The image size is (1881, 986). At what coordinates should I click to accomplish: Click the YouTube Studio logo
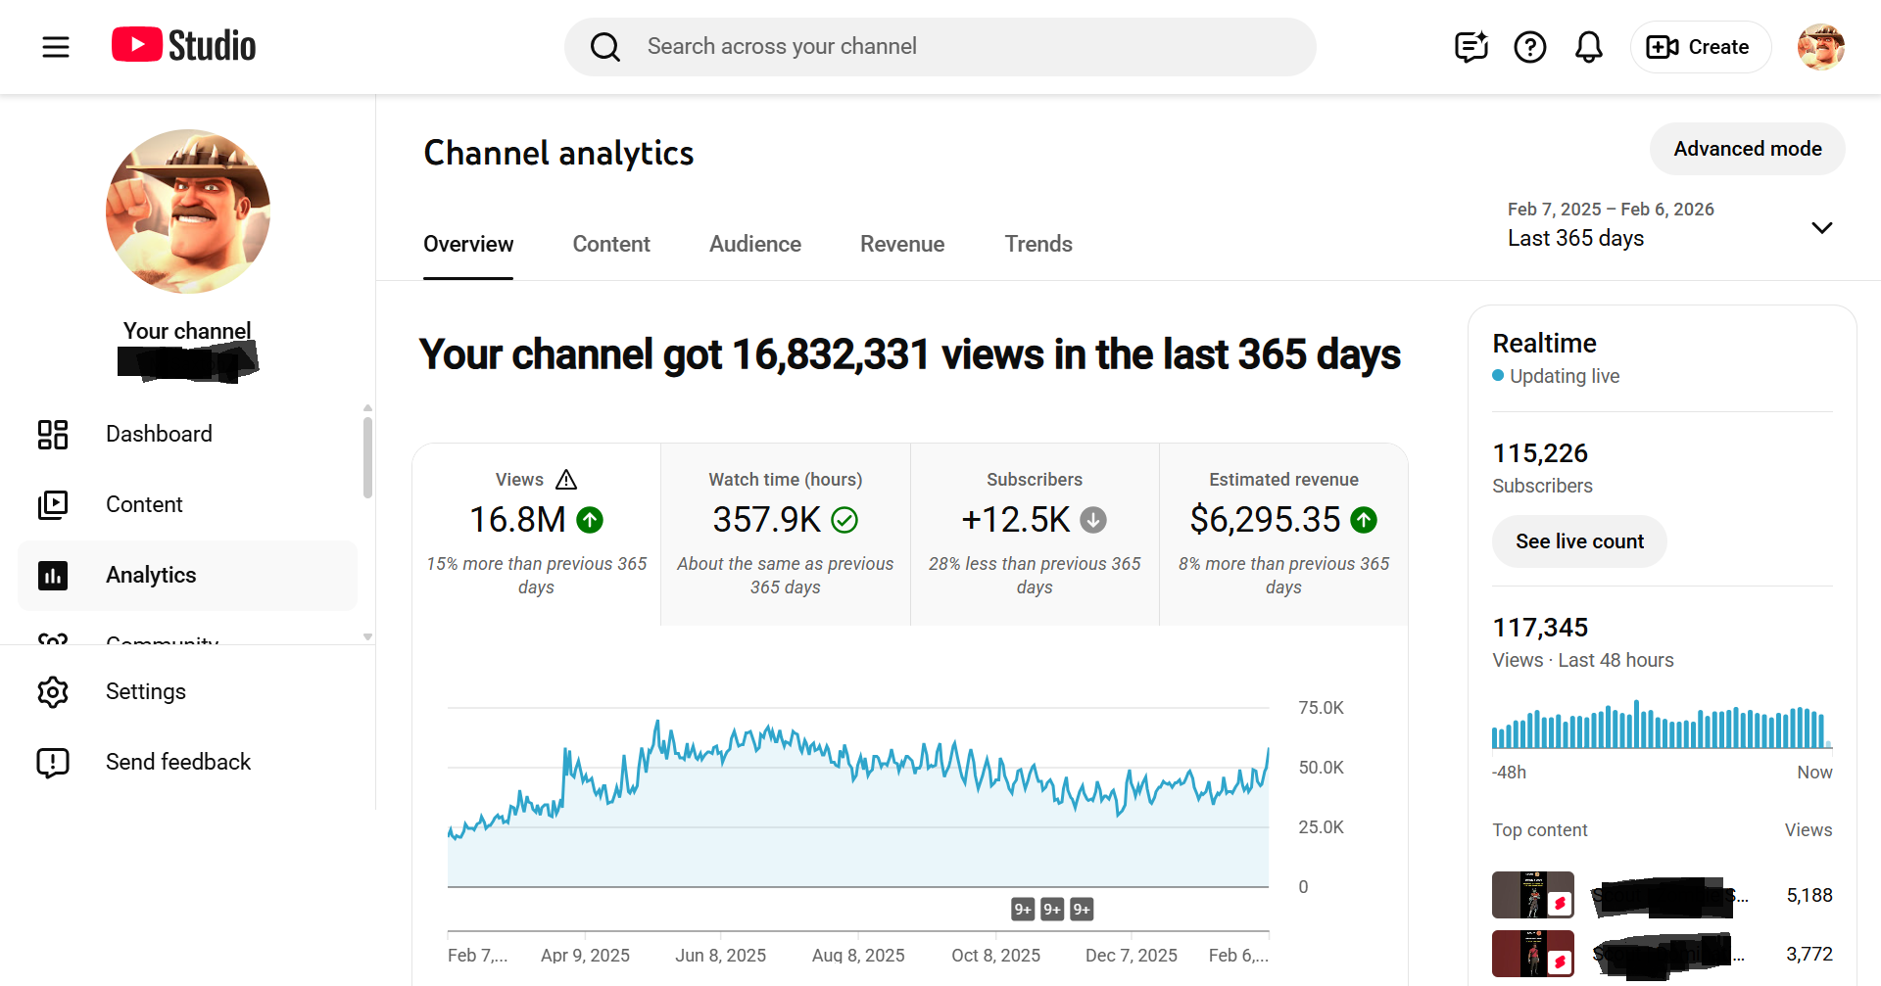pyautogui.click(x=184, y=46)
